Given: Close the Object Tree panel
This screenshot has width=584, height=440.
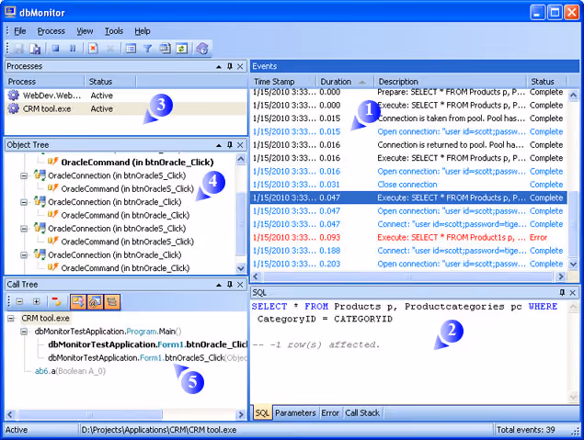Looking at the screenshot, I should point(240,145).
